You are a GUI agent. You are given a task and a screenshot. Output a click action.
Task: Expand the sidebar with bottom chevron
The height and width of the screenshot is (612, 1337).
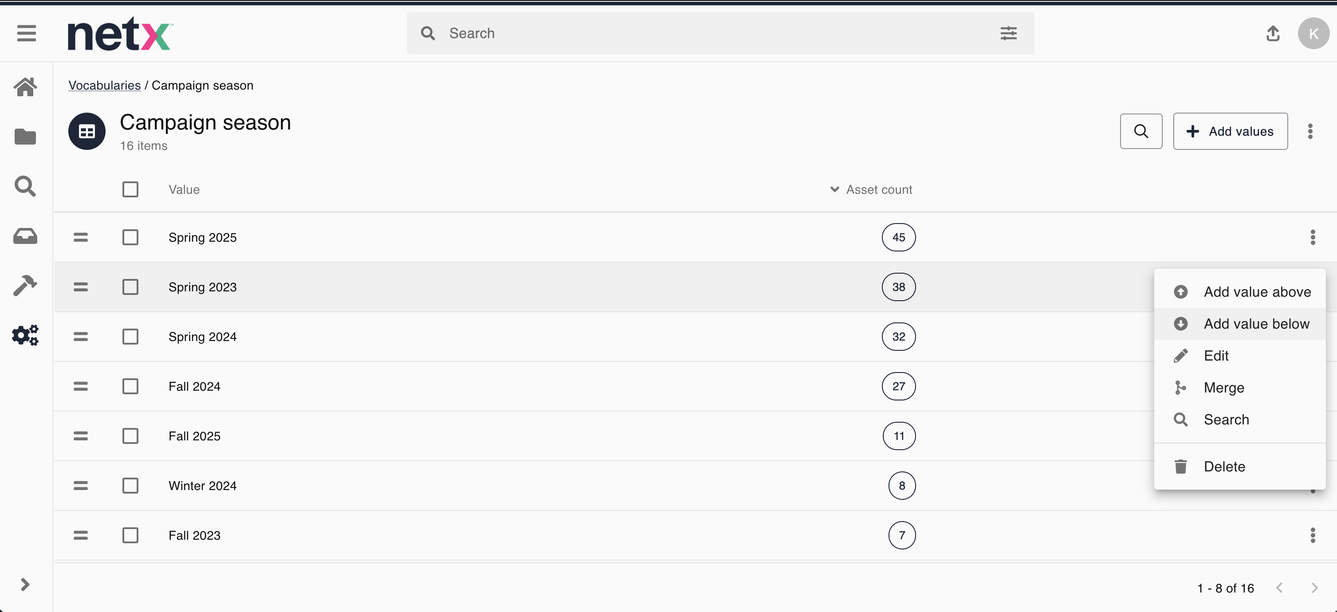(25, 585)
